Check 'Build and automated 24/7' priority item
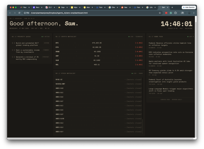This screenshot has height=149, width=204. [13, 43]
